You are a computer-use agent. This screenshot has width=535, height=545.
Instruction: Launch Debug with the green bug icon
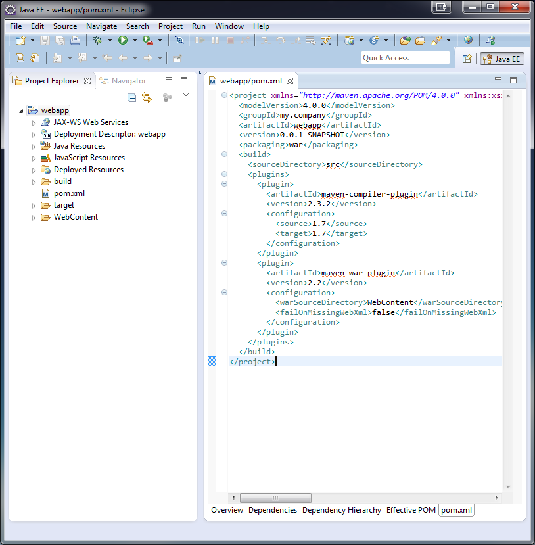click(98, 40)
